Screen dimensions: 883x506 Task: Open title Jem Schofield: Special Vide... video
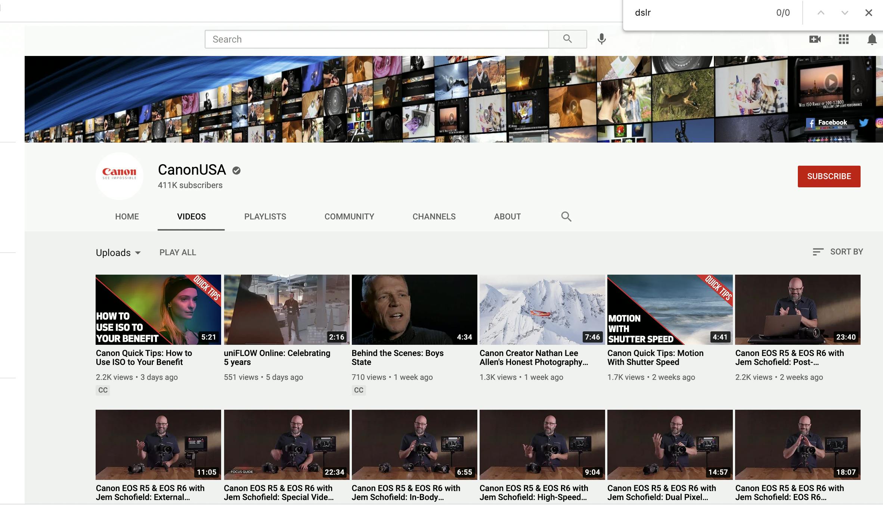[x=279, y=493]
